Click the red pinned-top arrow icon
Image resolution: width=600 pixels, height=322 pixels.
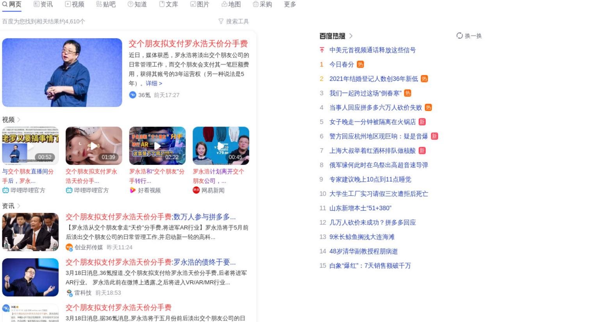pos(322,50)
